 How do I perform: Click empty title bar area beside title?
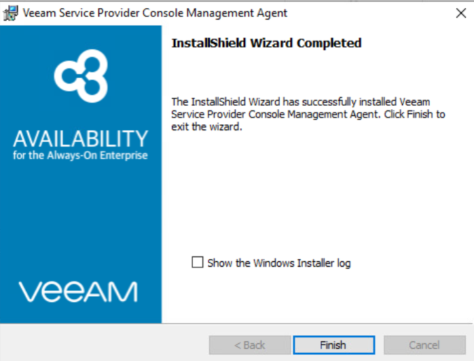(369, 13)
